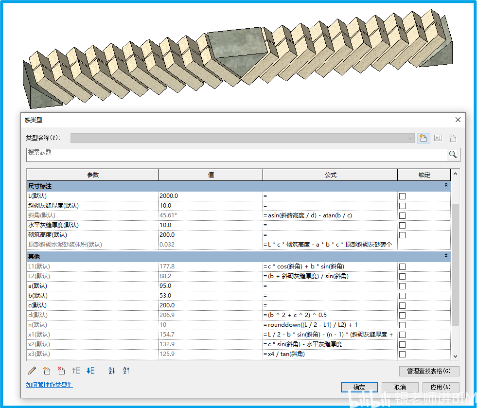Click the magnifier search parameter icon

[453, 155]
